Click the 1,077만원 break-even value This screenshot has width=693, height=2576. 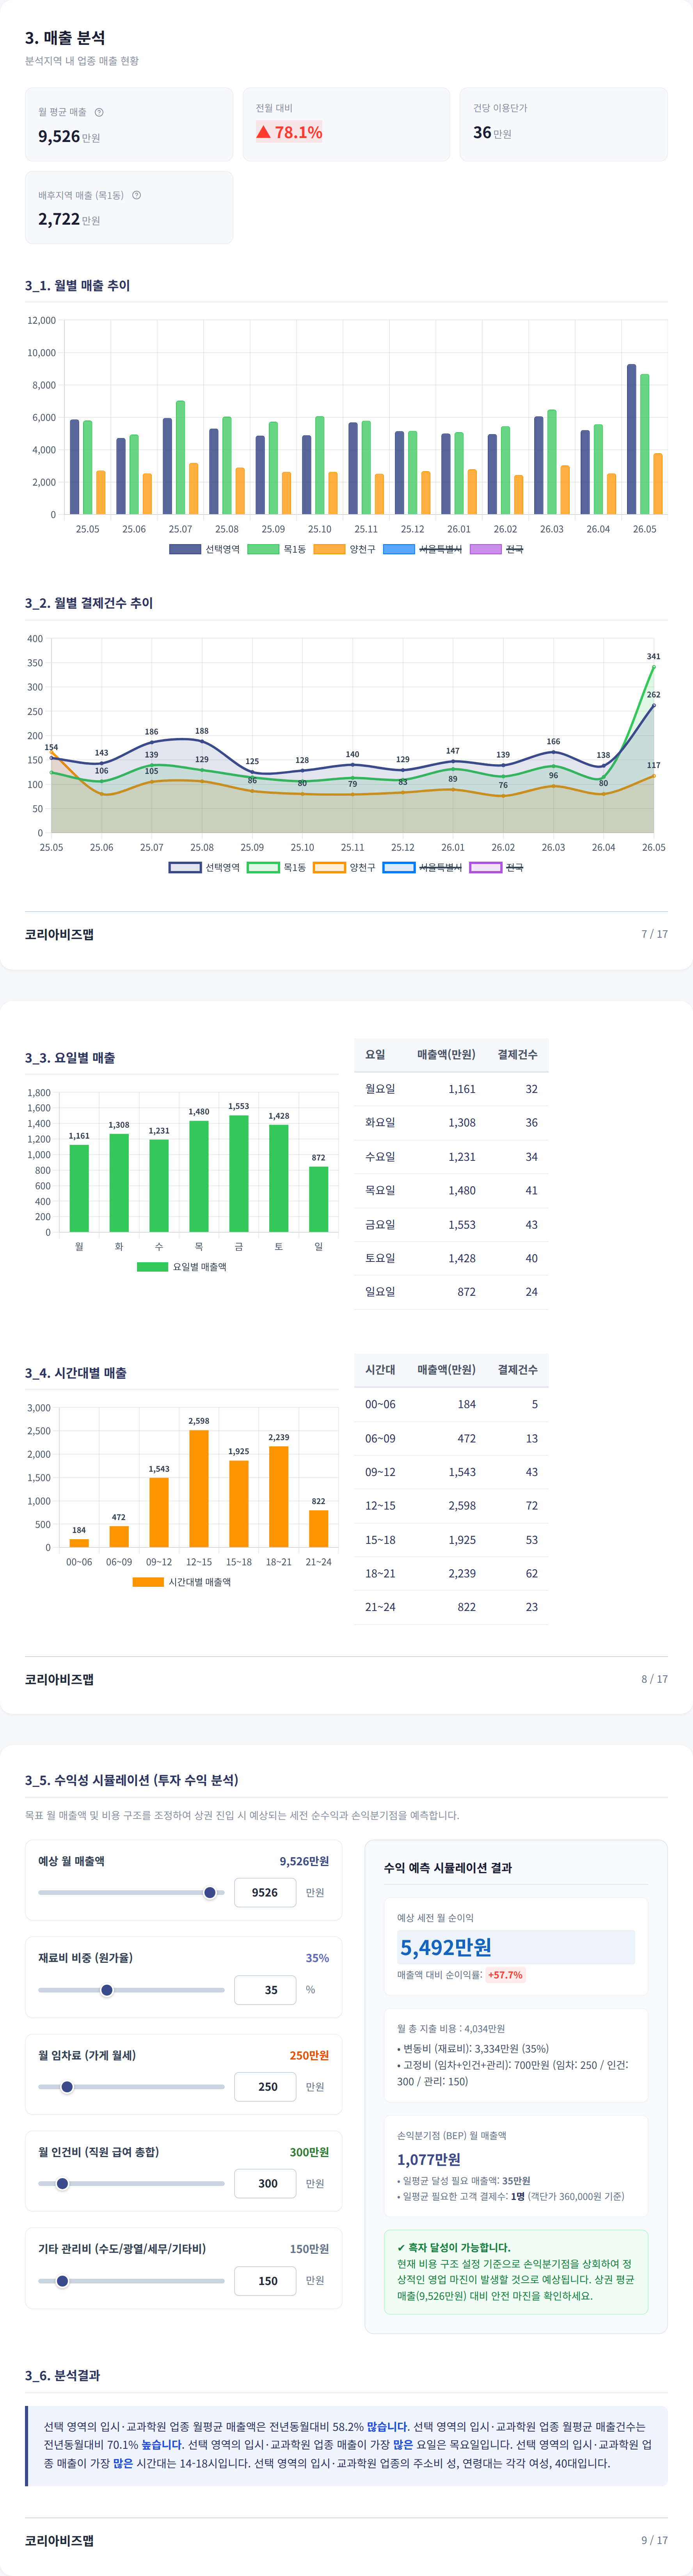pos(429,2159)
